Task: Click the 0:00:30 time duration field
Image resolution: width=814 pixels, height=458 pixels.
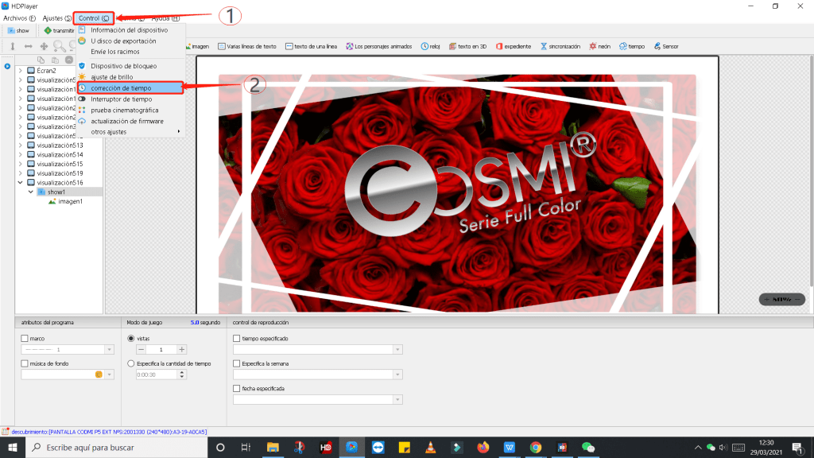Action: pyautogui.click(x=157, y=375)
